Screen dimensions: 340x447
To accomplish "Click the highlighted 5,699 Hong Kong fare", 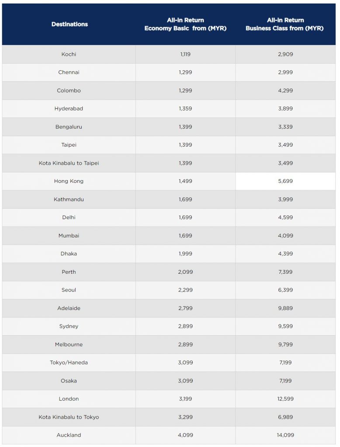I will coord(285,181).
